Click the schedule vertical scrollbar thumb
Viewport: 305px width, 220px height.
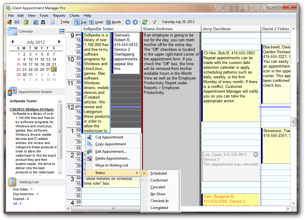pos(294,122)
